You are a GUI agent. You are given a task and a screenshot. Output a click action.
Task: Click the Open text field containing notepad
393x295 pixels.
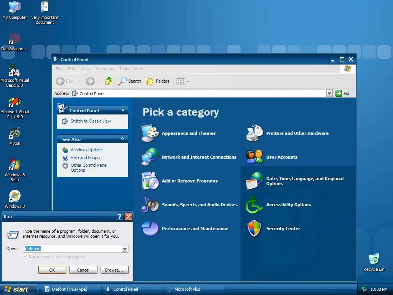[x=73, y=249]
